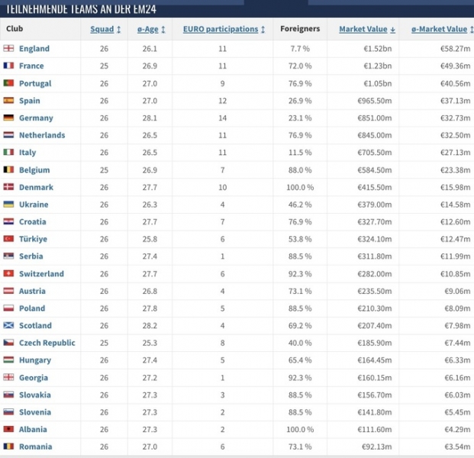The height and width of the screenshot is (458, 474).
Task: Click the Romania flag icon
Action: 9,447
